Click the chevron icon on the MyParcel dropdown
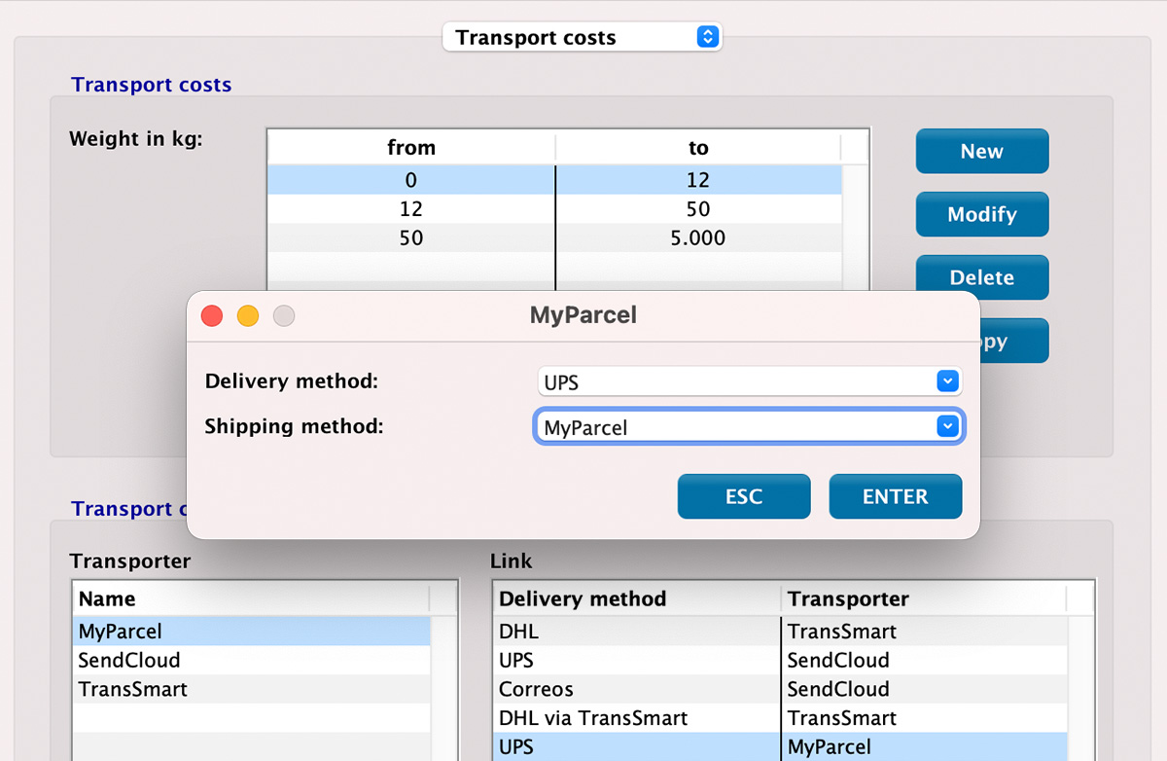1167x761 pixels. pyautogui.click(x=946, y=426)
